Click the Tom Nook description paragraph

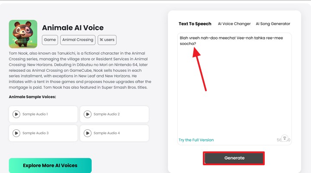[x=80, y=70]
